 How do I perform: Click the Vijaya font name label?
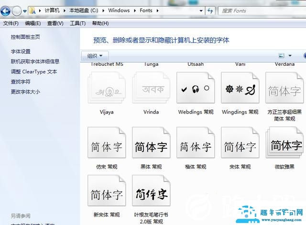107,112
